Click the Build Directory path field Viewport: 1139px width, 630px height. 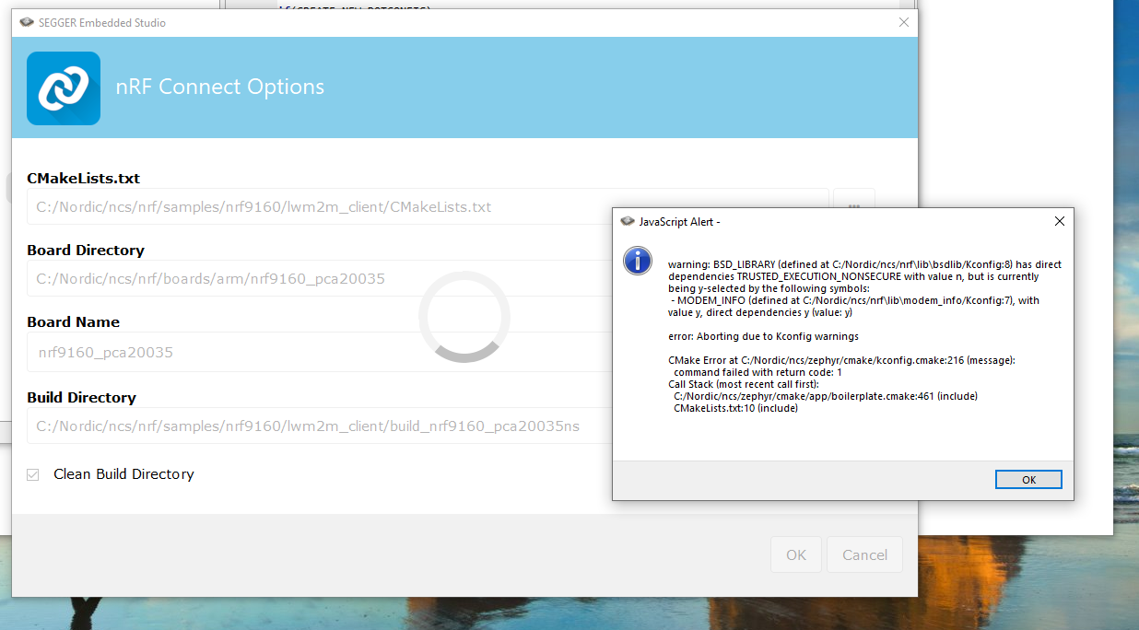[320, 426]
